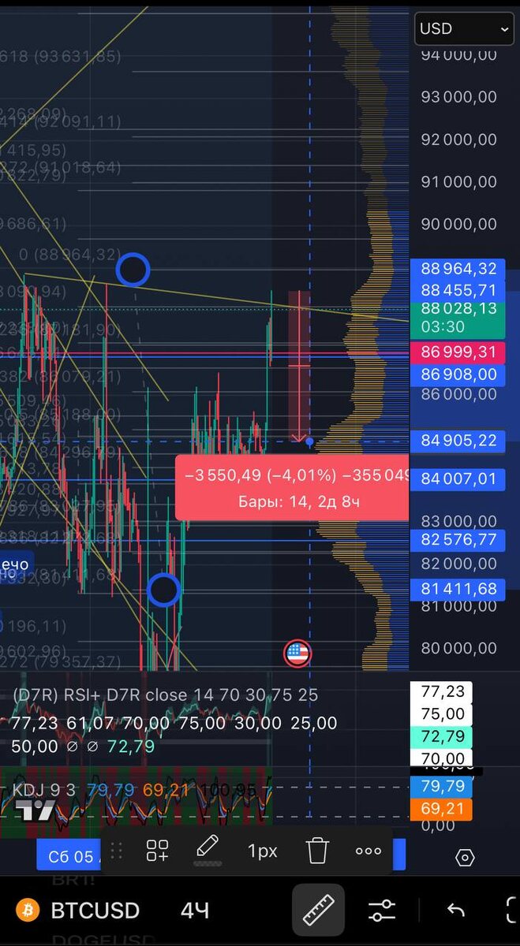Click the green 72,79 scale label
Viewport: 520px width, 946px height.
[x=442, y=736]
